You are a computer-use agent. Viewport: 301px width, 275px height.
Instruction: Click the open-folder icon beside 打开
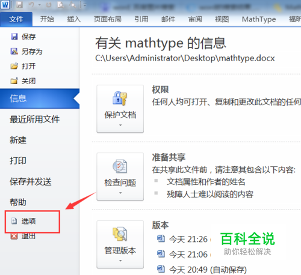14,66
